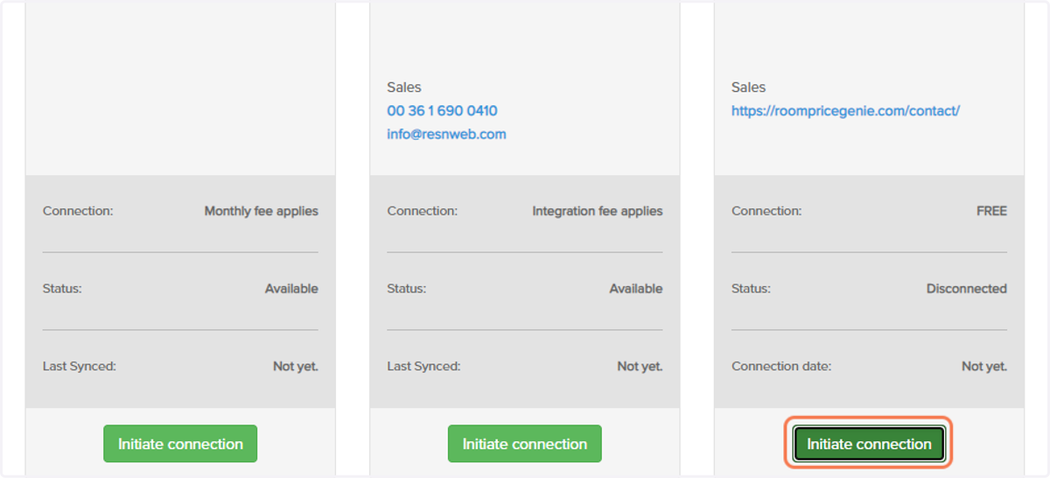
Task: Select the 'Integration fee applies' text
Action: (x=597, y=211)
